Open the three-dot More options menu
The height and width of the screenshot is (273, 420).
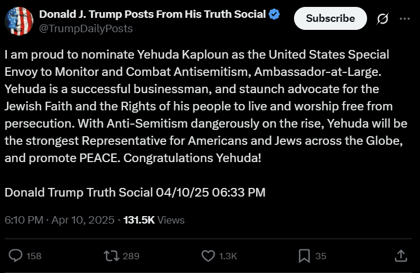click(x=404, y=19)
